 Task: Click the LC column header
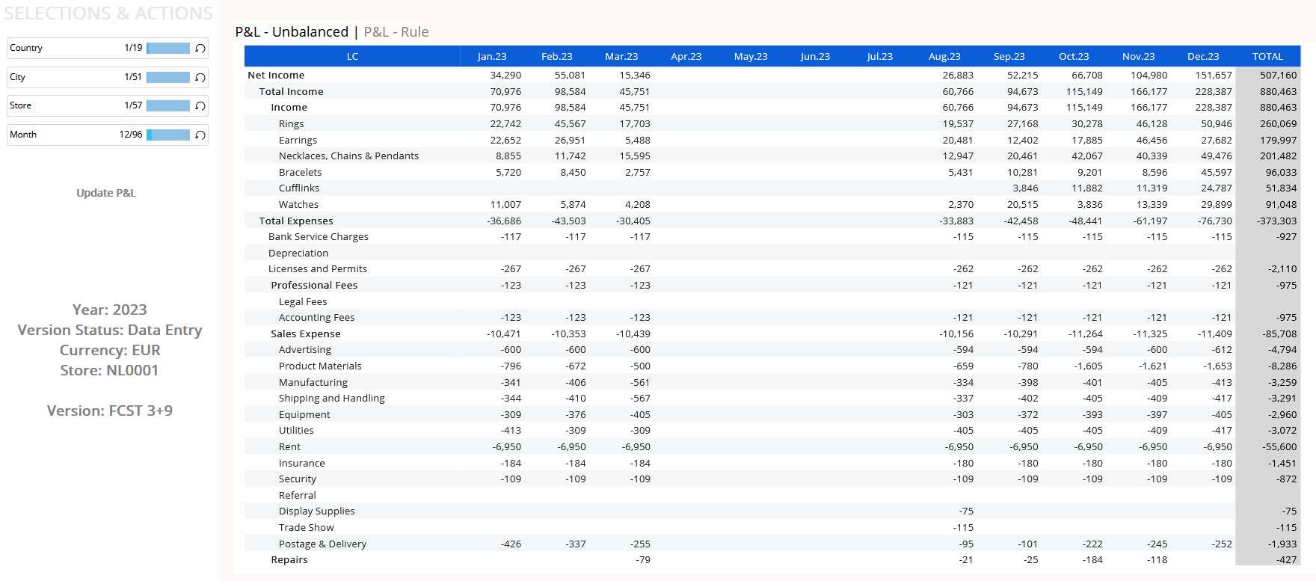(352, 56)
